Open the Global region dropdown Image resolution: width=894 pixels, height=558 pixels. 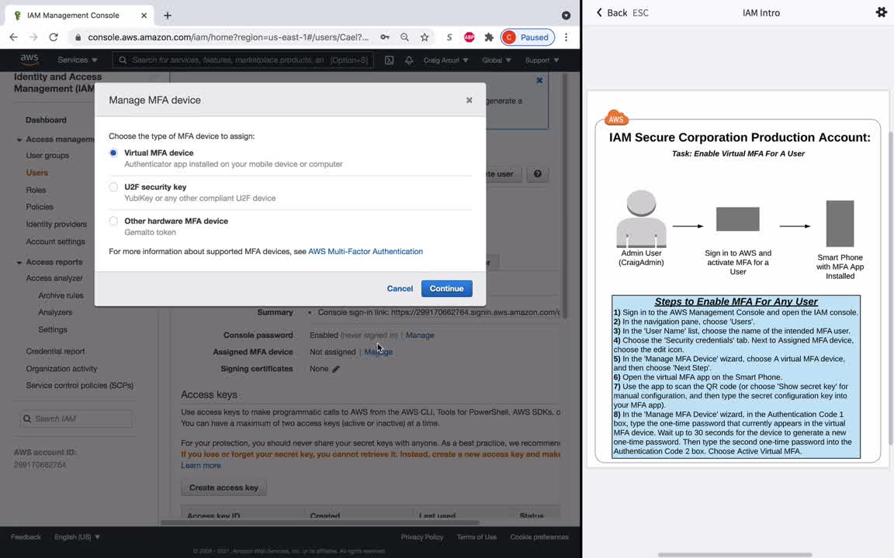(496, 60)
